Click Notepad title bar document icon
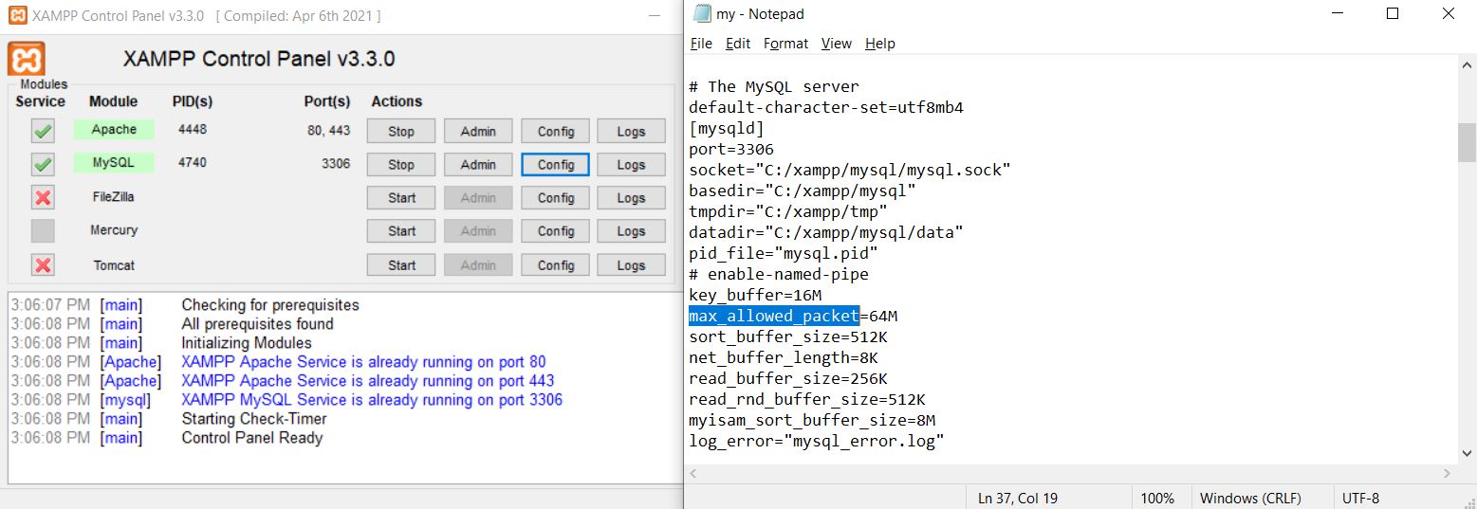1477x509 pixels. (702, 13)
